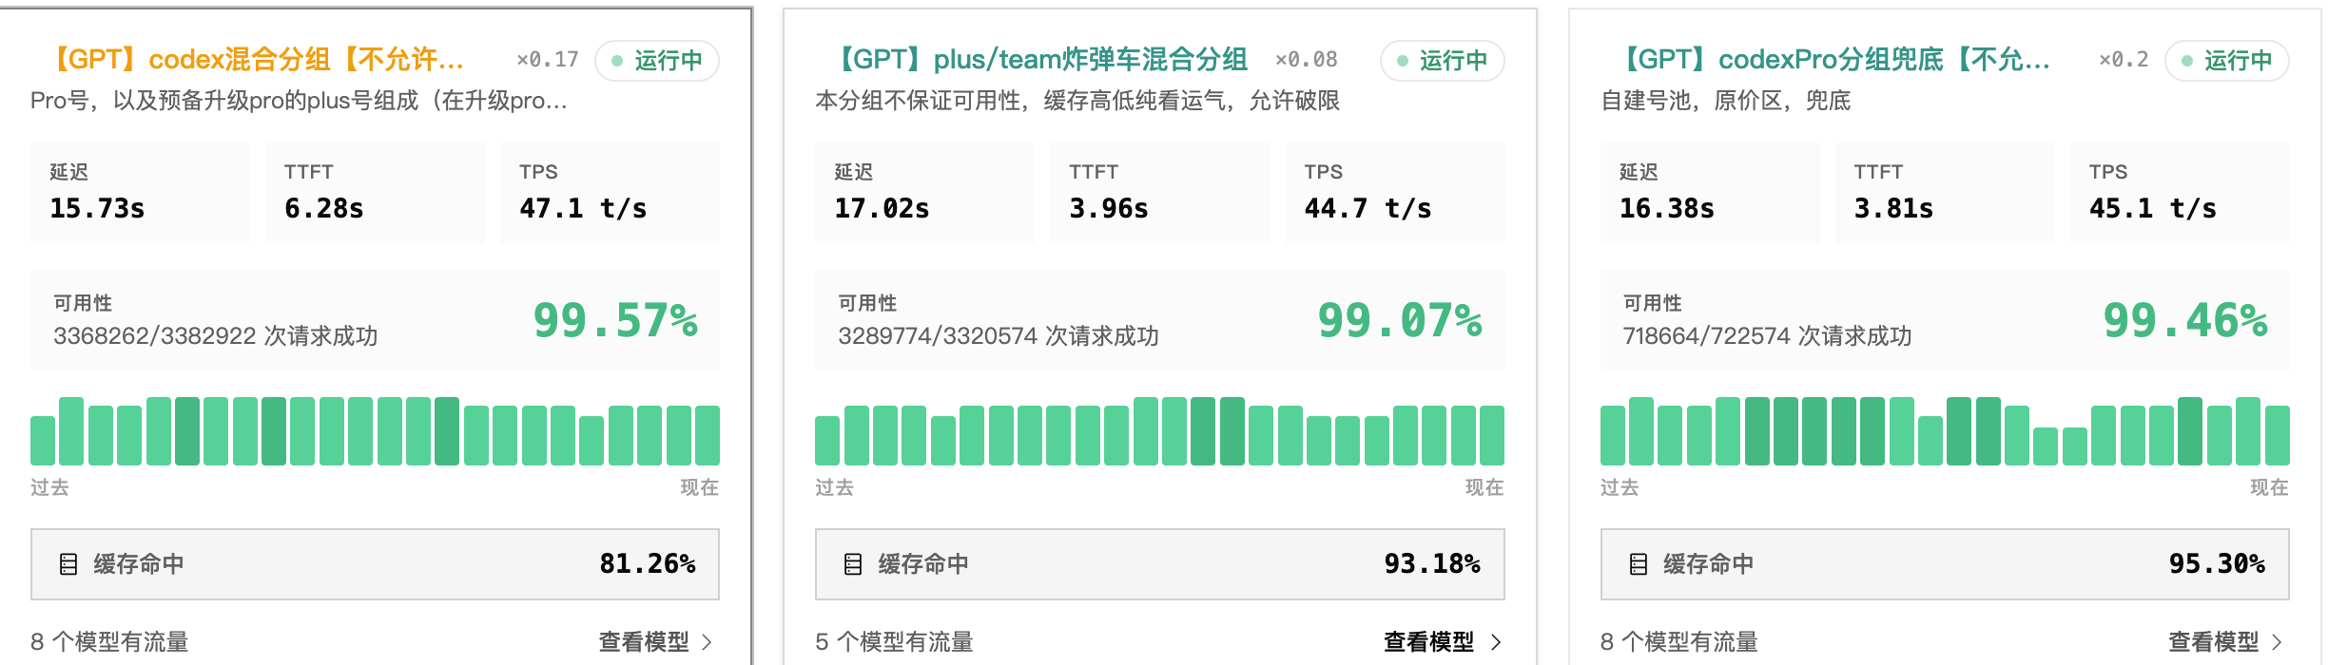The image size is (2328, 665).
Task: Click first availability bar in codexPro chart
Action: (x=1613, y=435)
